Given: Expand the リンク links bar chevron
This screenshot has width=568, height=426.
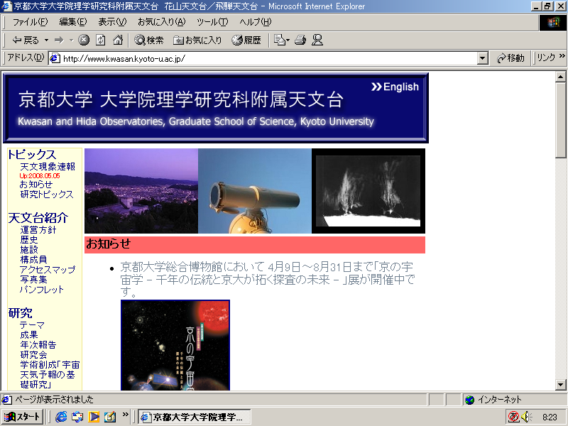Looking at the screenshot, I should tap(562, 56).
